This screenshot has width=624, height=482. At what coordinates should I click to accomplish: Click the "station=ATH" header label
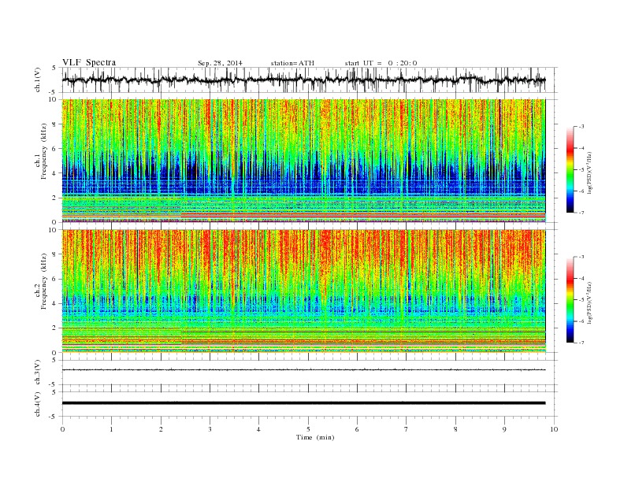(292, 63)
